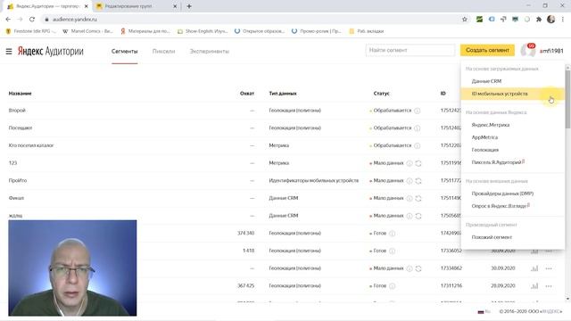Click info icon in Фиеша row

coord(410,198)
